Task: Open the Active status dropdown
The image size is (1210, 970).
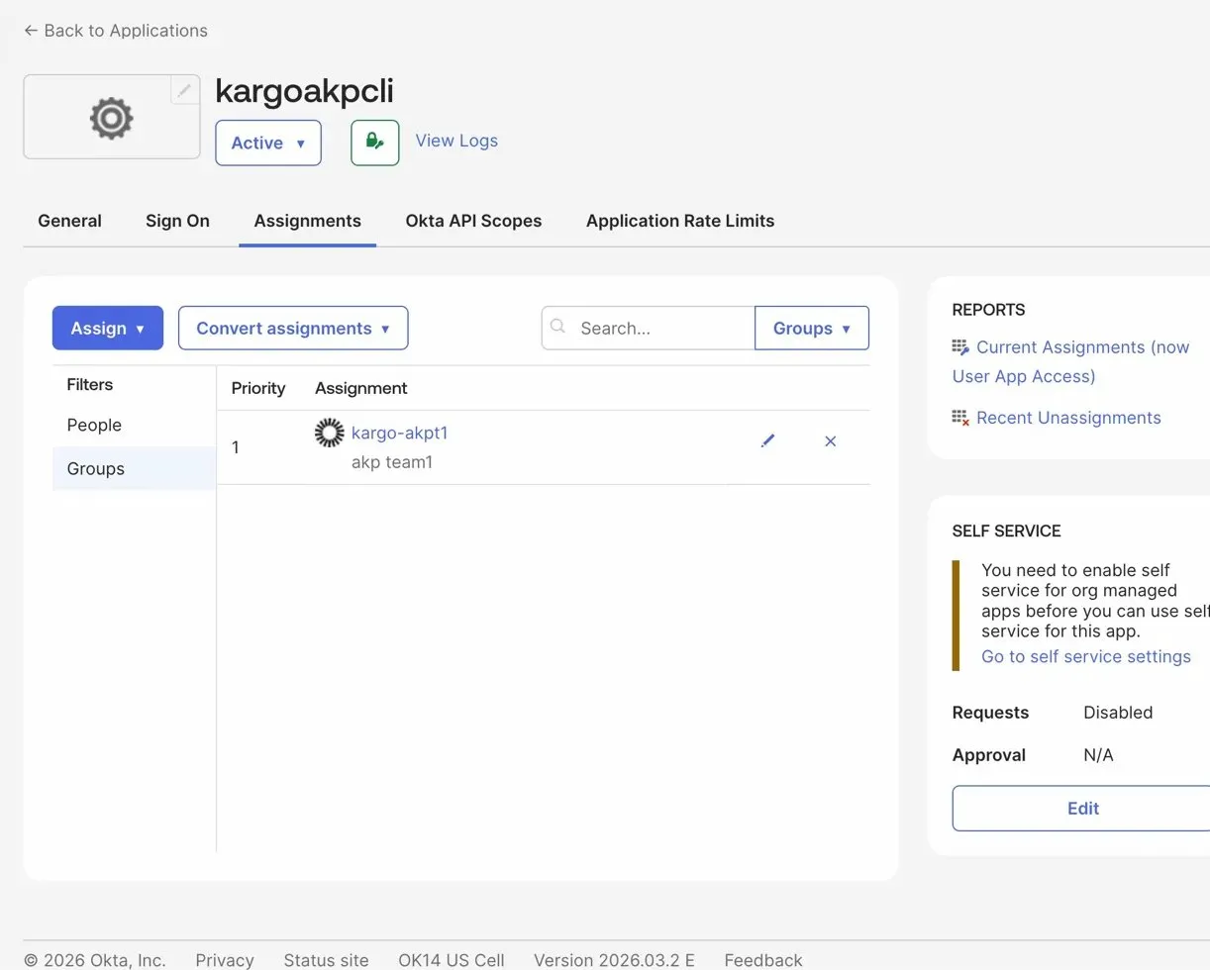Action: (268, 143)
